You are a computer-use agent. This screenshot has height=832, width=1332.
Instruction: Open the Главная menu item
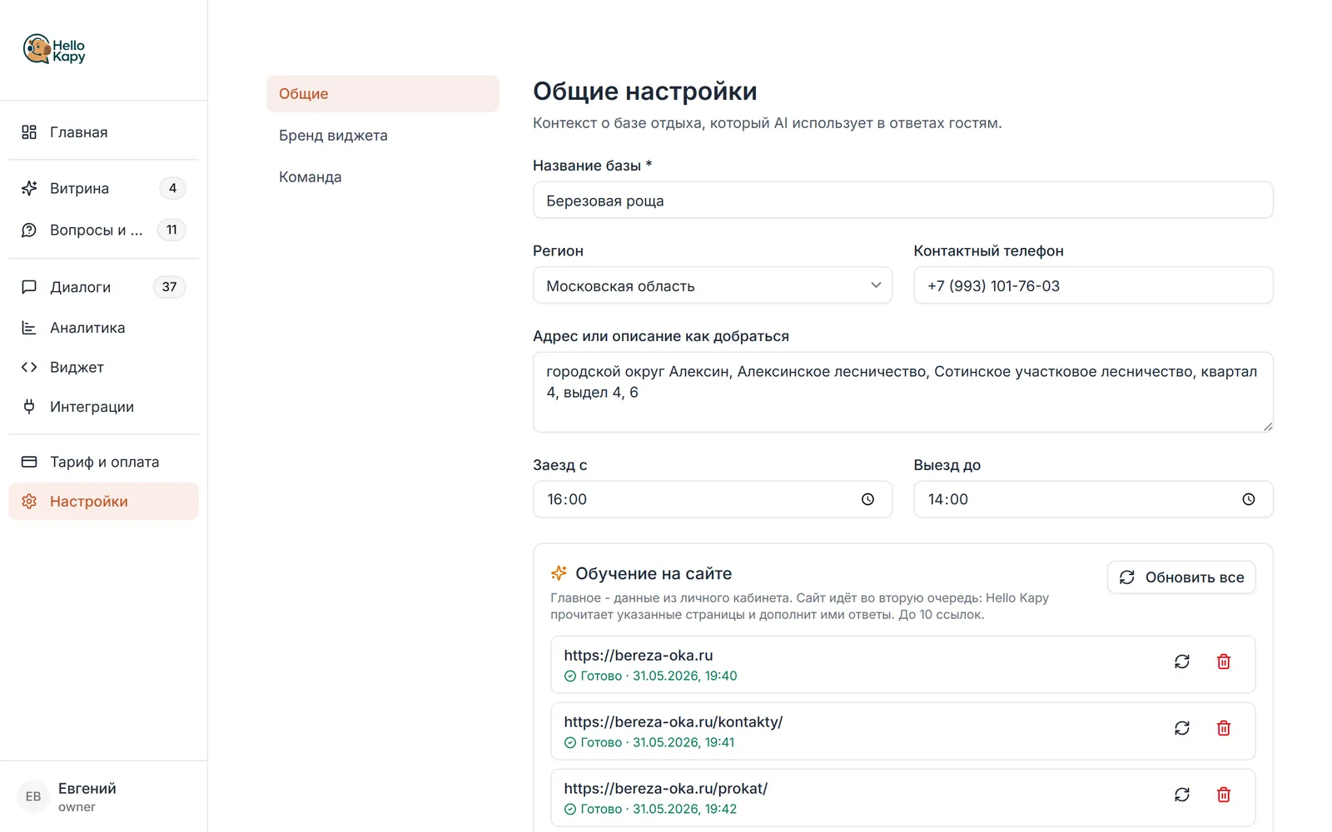click(103, 132)
